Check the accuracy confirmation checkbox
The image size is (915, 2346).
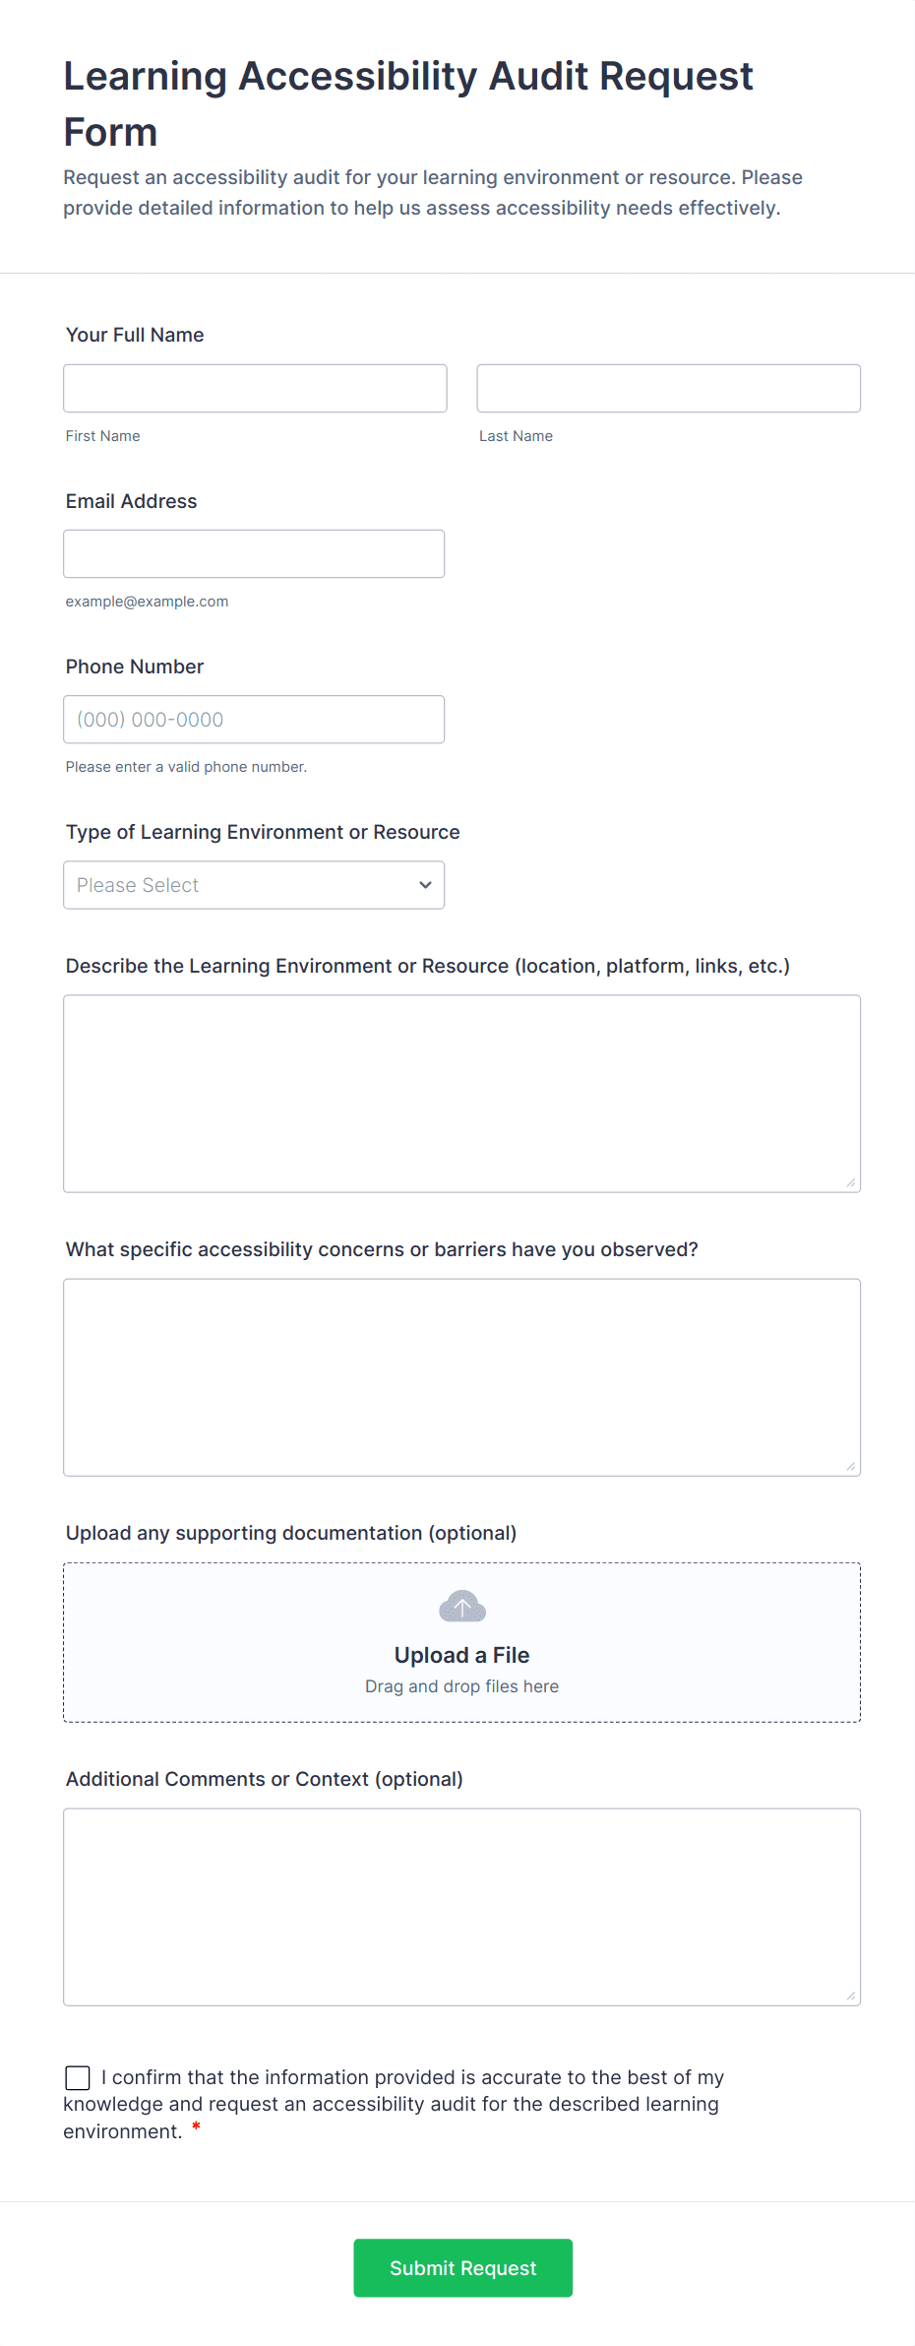coord(78,2078)
